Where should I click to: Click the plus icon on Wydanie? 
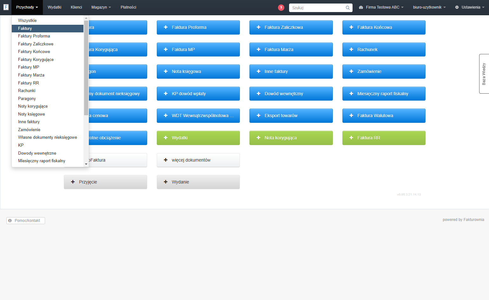pos(166,182)
